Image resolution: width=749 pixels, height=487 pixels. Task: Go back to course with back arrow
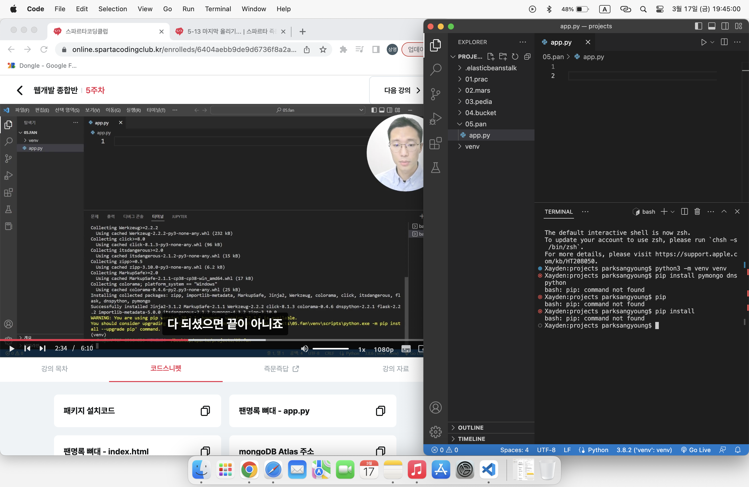click(x=20, y=91)
